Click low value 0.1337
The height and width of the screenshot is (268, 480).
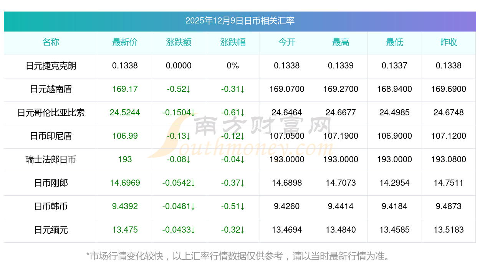(395, 66)
